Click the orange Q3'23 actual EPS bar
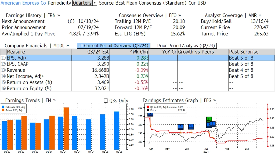Screen dimensions: 275x154 (24, 133)
